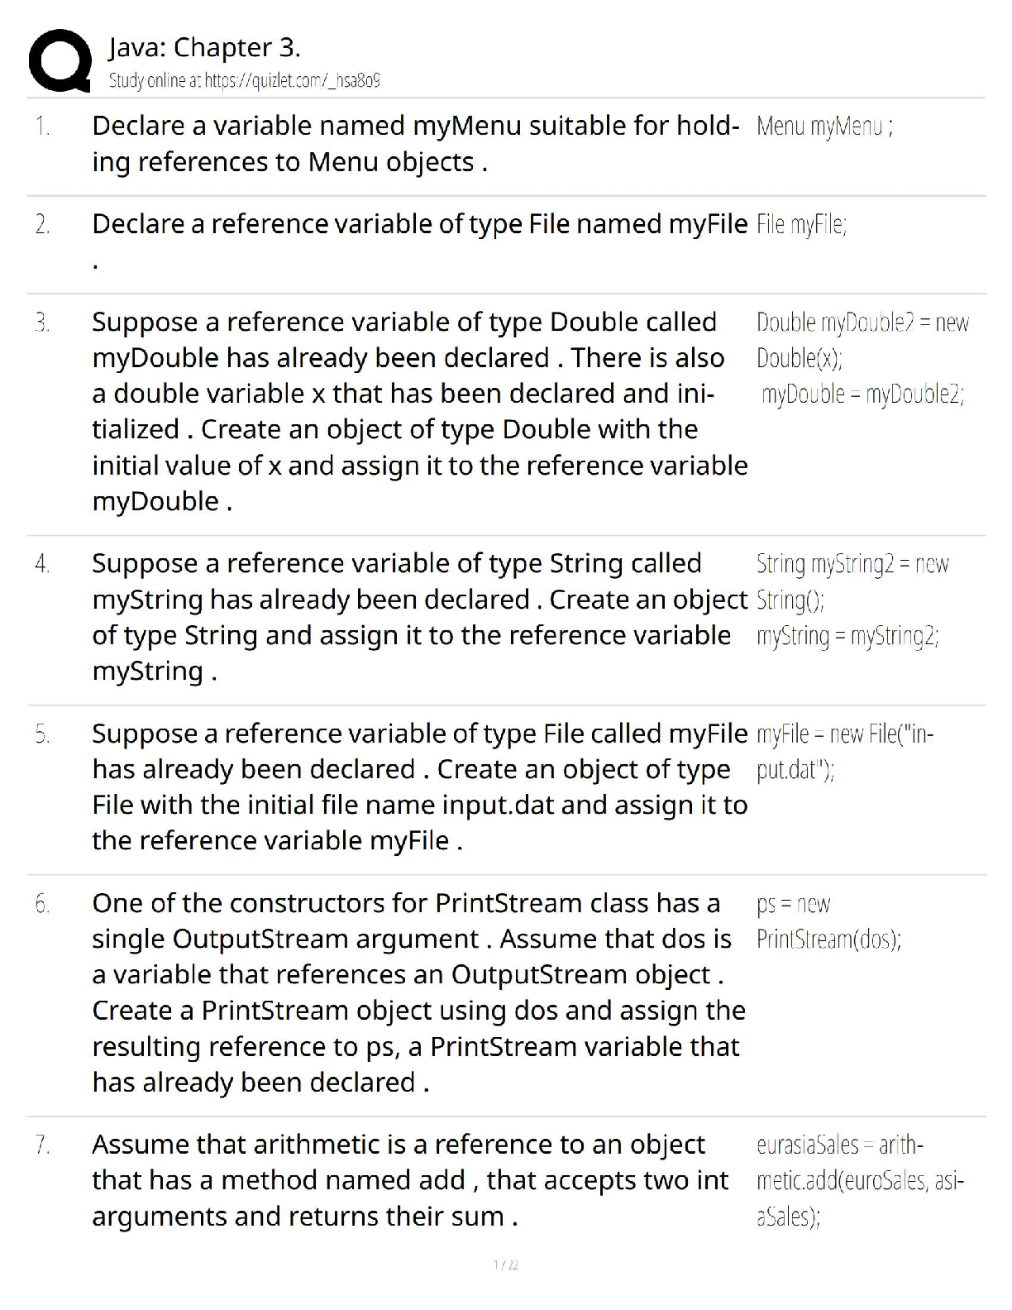Click the Quizlet logo icon
1012x1310 pixels.
point(58,60)
